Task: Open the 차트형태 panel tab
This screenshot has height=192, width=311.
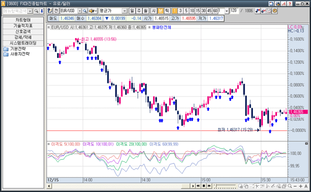Action: pyautogui.click(x=23, y=20)
